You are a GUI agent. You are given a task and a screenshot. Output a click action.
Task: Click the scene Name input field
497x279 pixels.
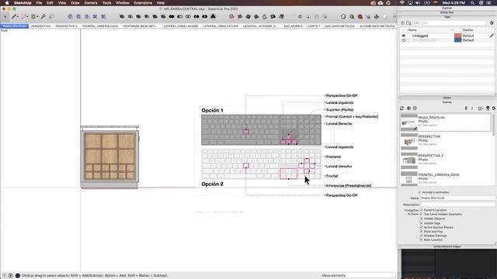click(457, 198)
